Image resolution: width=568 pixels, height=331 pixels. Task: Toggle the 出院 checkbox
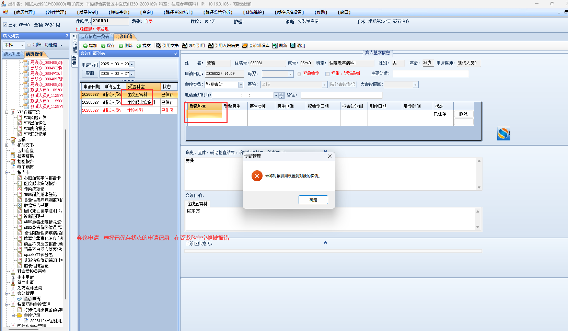[x=29, y=45]
